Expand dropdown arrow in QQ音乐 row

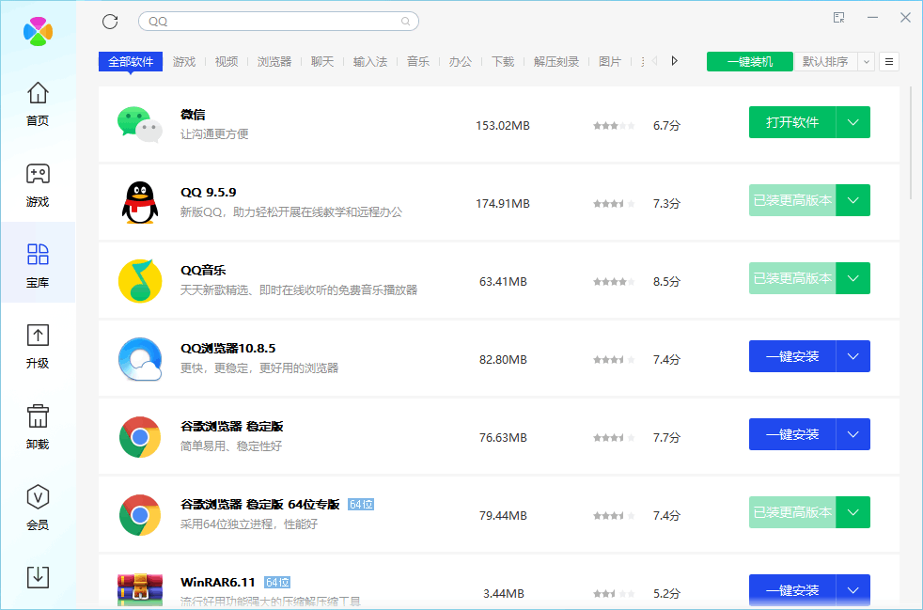[853, 278]
